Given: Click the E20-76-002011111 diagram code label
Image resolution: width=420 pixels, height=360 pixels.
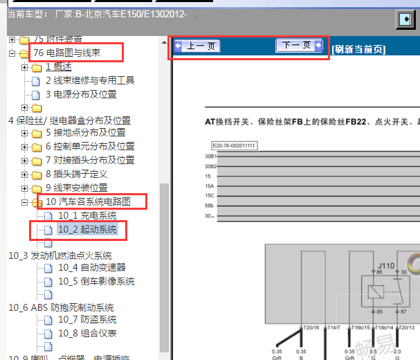Looking at the screenshot, I should (235, 146).
